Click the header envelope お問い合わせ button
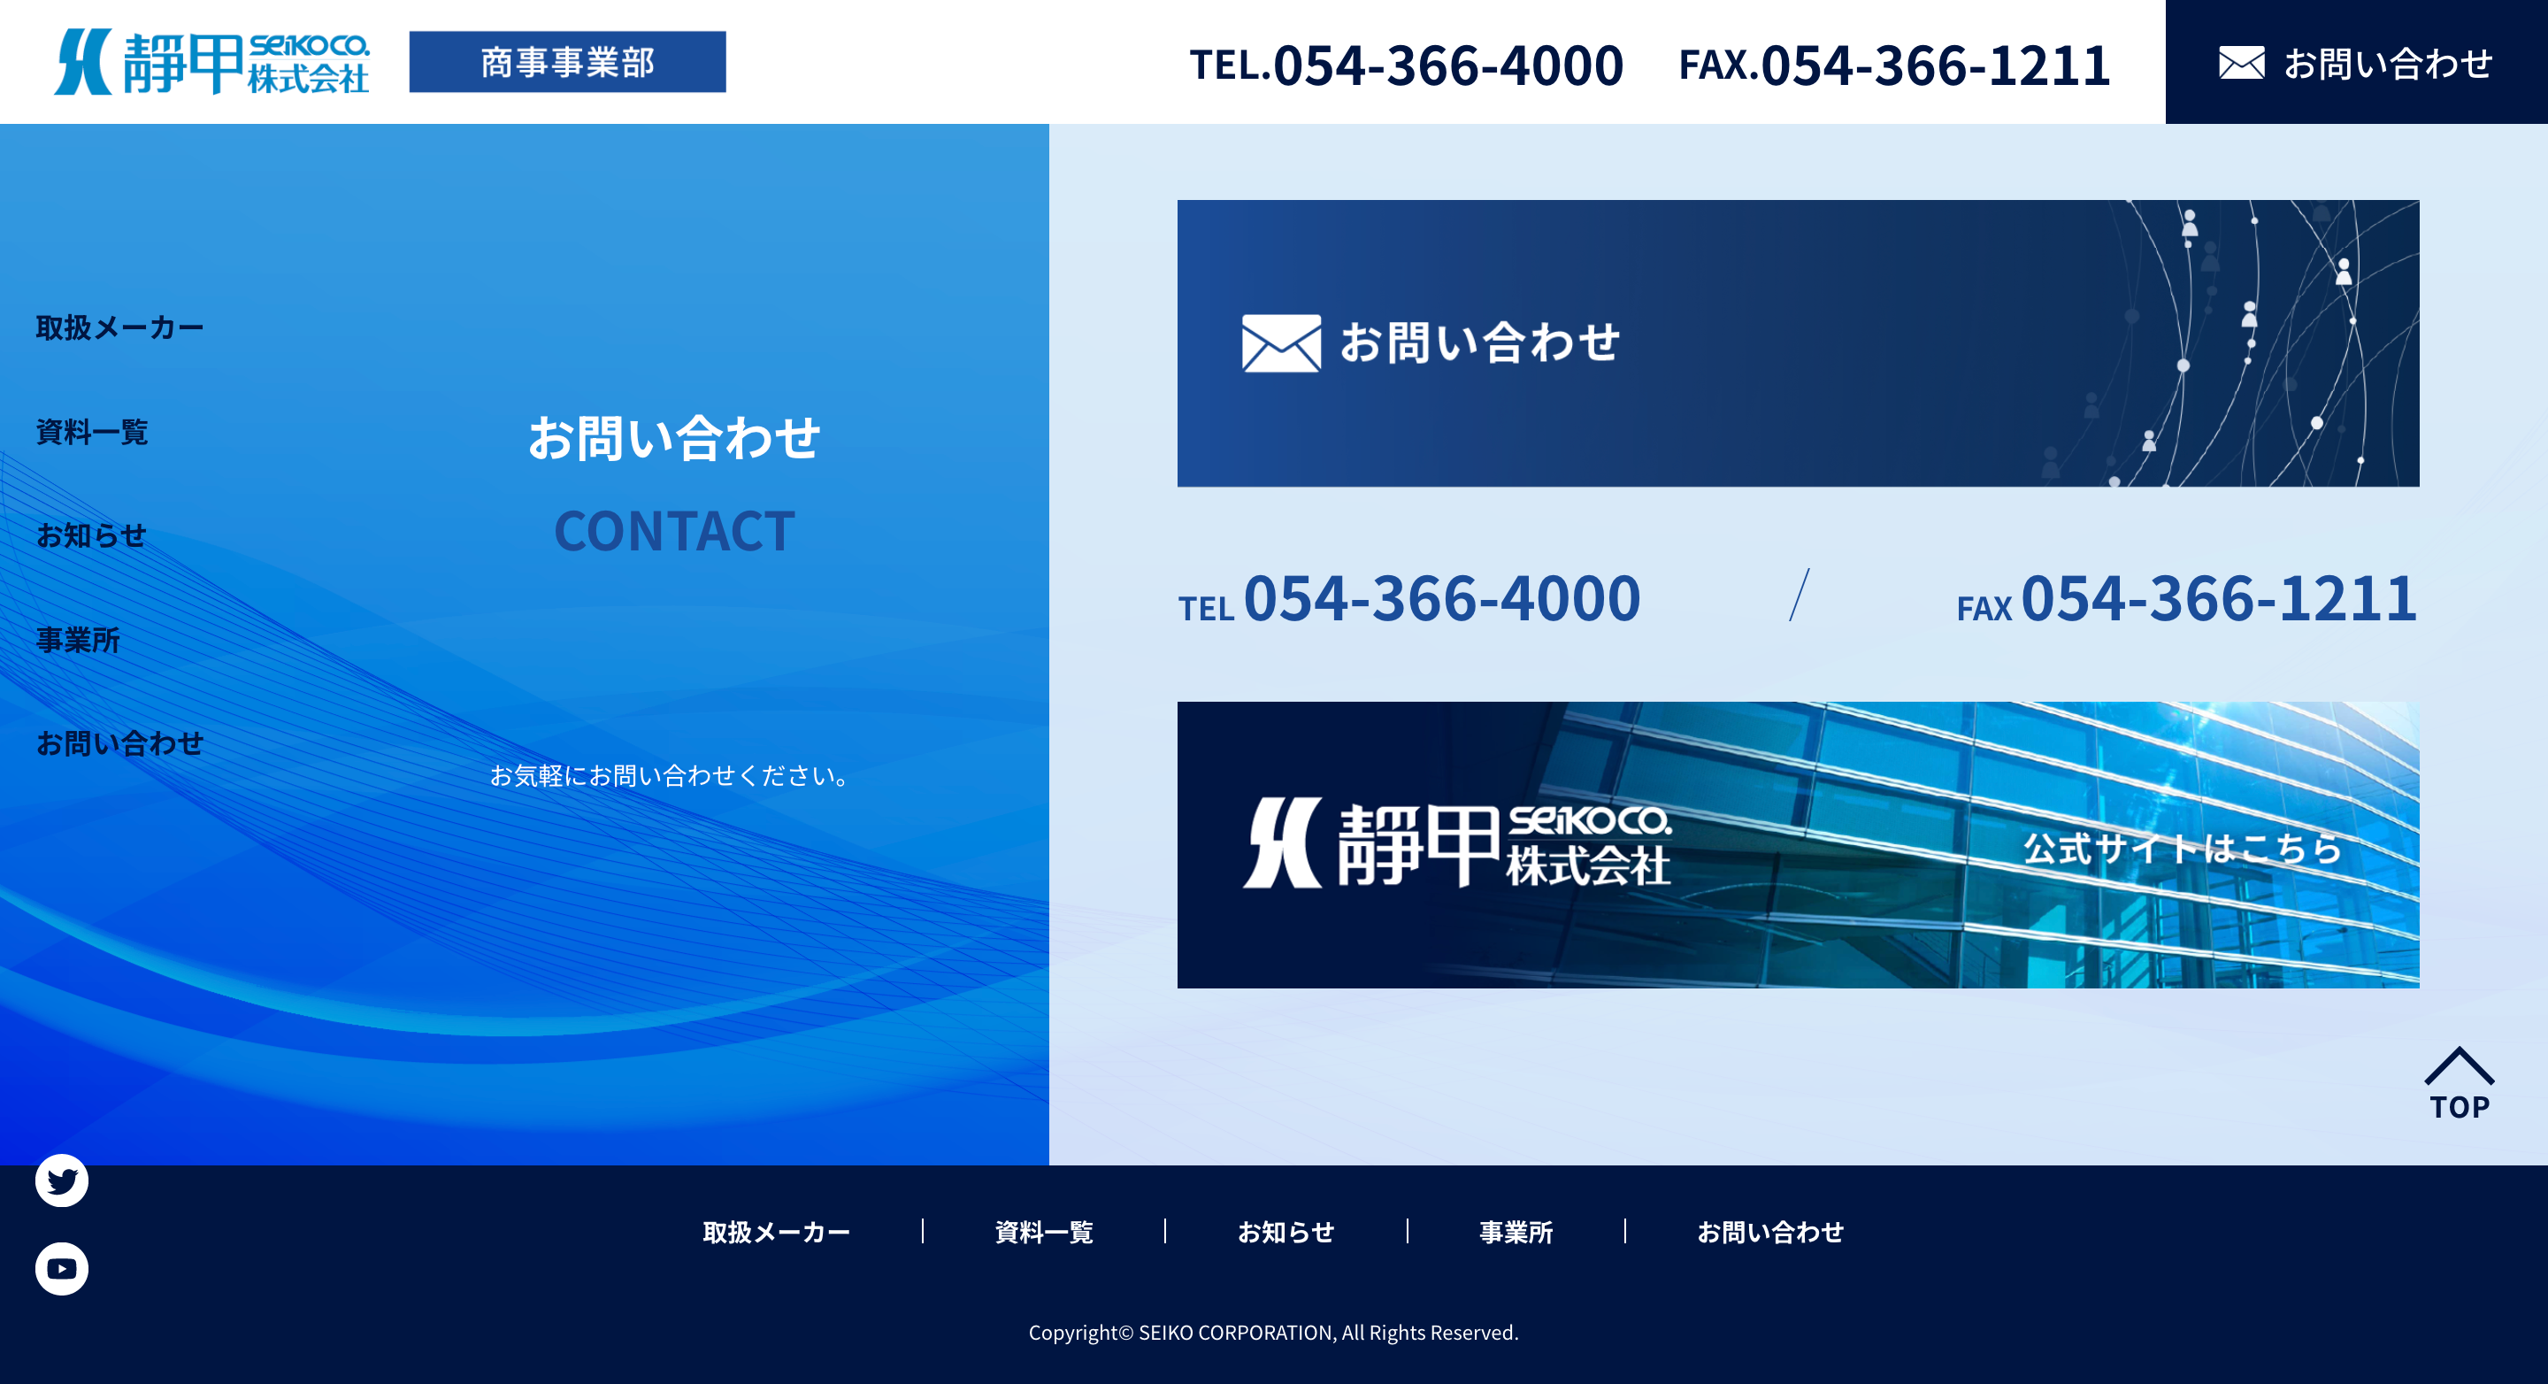 tap(2355, 64)
